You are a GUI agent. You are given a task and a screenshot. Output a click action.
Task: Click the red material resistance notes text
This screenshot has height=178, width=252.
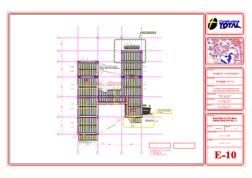coord(160,153)
